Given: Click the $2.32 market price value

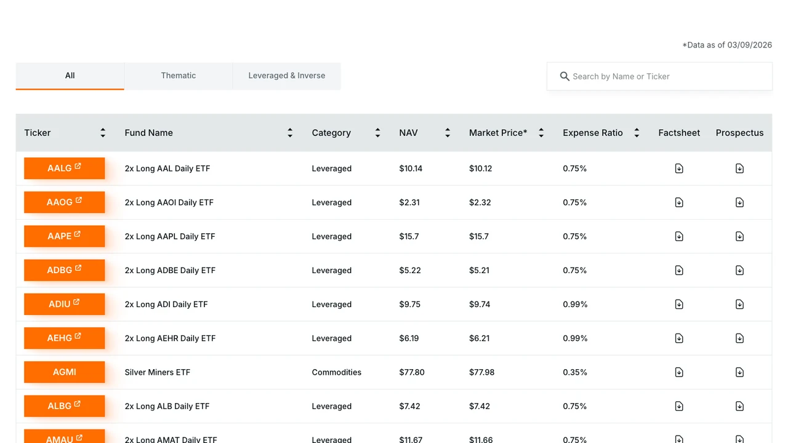Looking at the screenshot, I should click(480, 202).
